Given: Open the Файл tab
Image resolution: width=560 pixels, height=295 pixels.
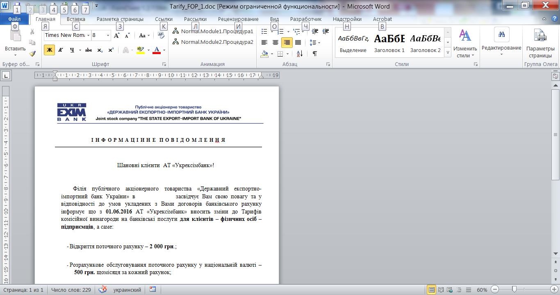Looking at the screenshot, I should (x=14, y=19).
